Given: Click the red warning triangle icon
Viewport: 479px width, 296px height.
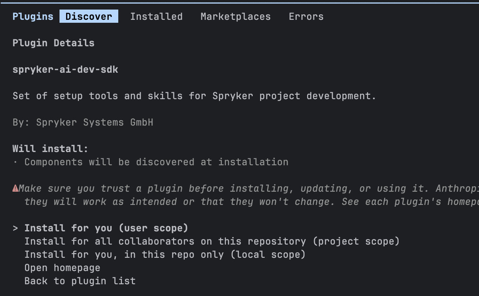Looking at the screenshot, I should tap(15, 188).
